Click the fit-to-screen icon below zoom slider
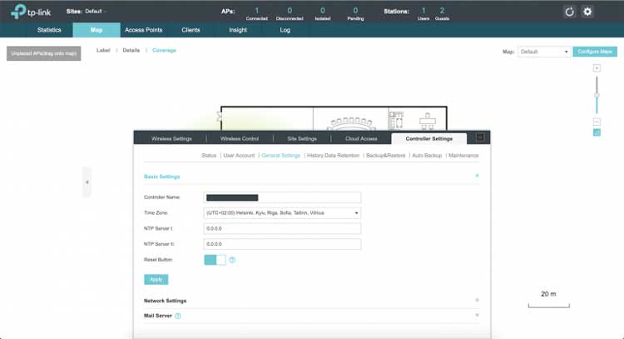 point(597,132)
